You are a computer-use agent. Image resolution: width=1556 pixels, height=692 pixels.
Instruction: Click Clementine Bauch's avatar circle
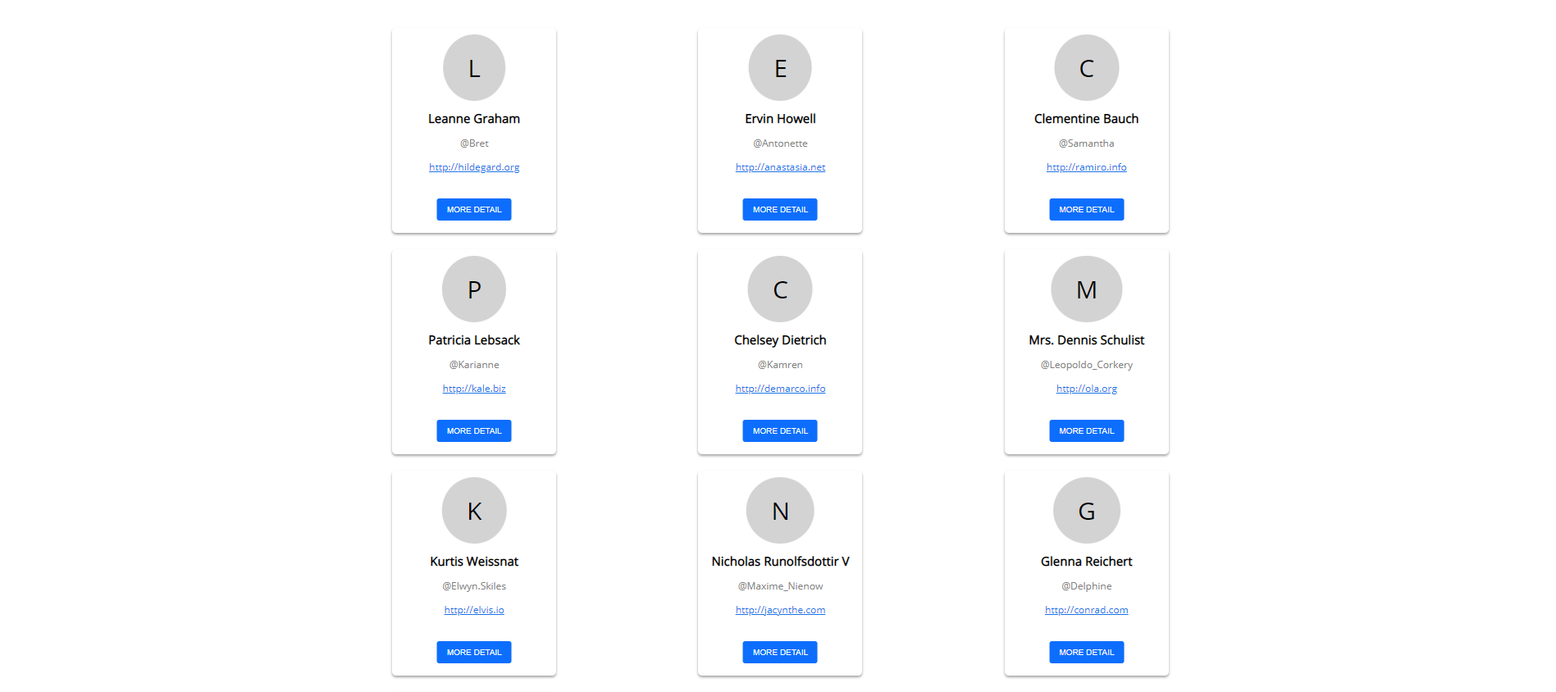tap(1086, 68)
